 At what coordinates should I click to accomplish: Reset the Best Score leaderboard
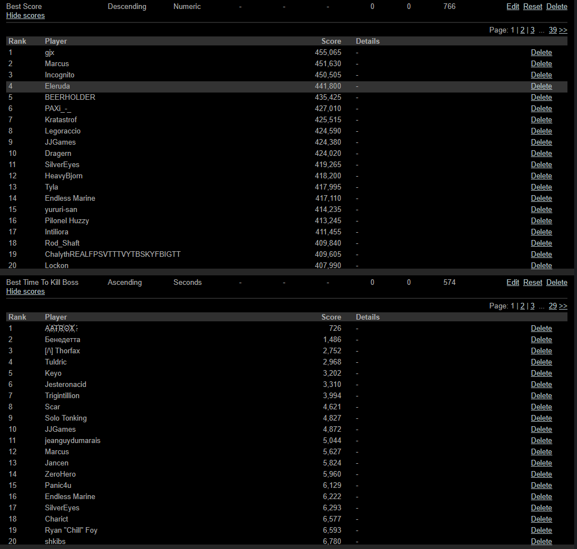[x=533, y=7]
